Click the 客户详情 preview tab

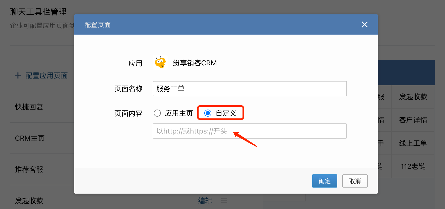click(413, 120)
